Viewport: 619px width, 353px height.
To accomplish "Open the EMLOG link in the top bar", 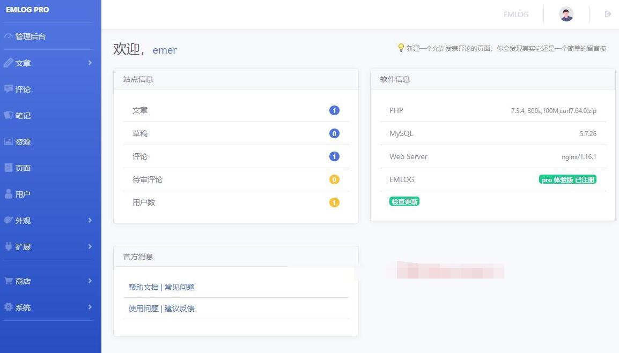I will 515,14.
